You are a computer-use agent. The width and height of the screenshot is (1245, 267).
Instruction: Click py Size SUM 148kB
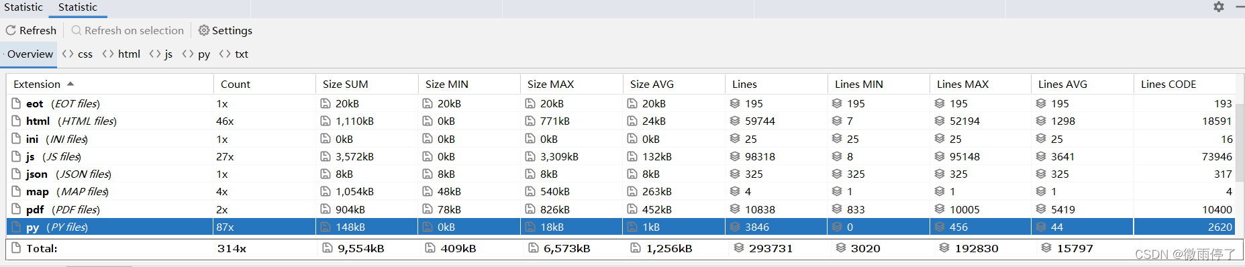[350, 227]
